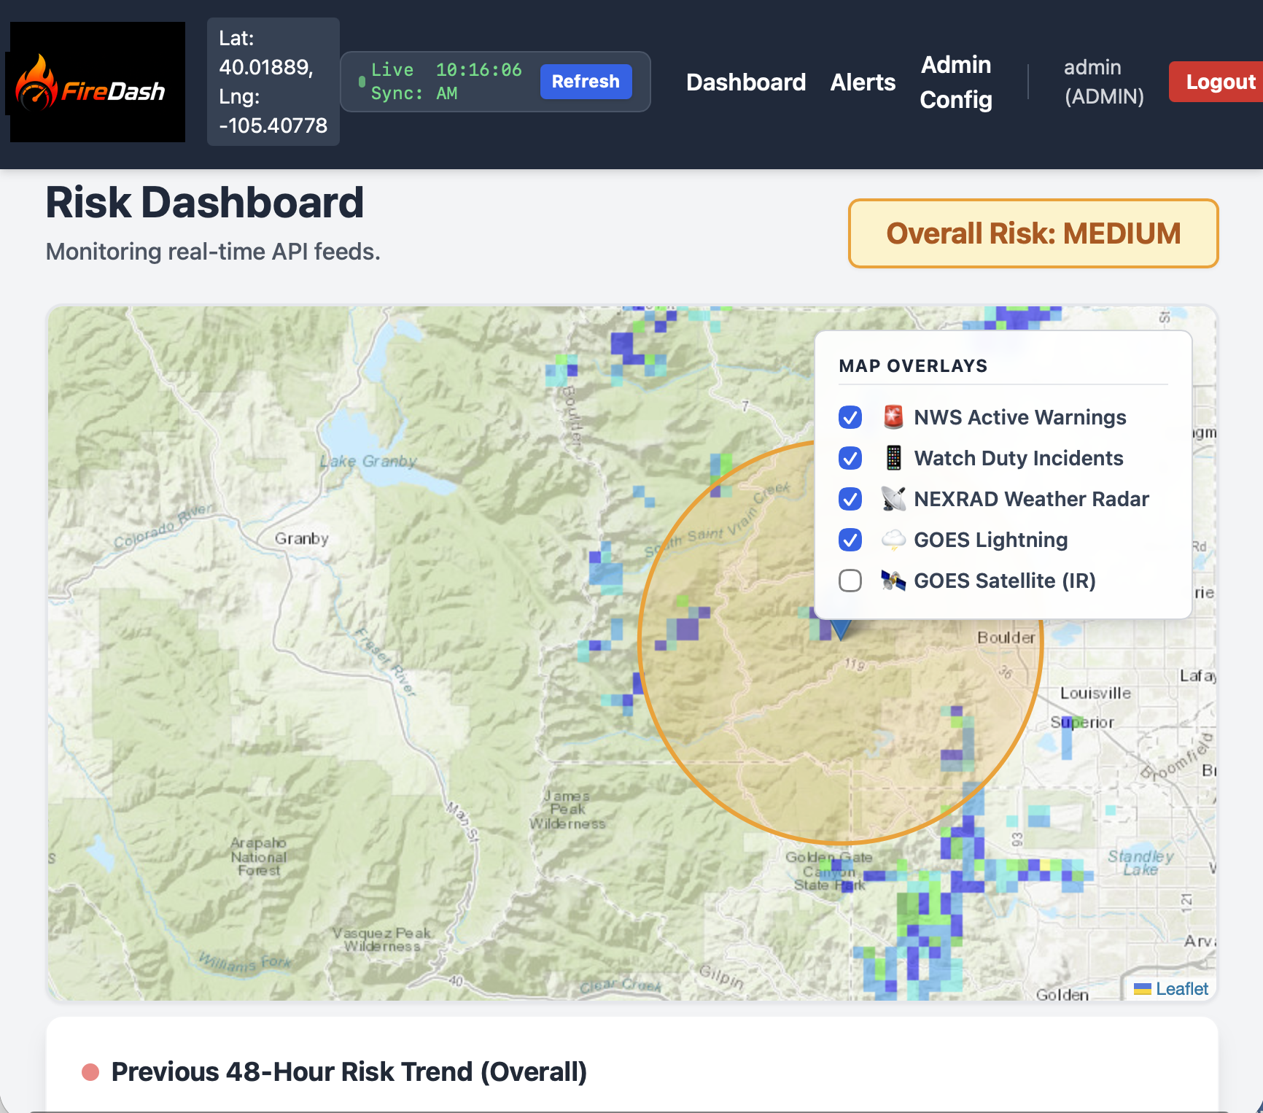Click the Lake Granby map label
The height and width of the screenshot is (1113, 1263).
(368, 461)
